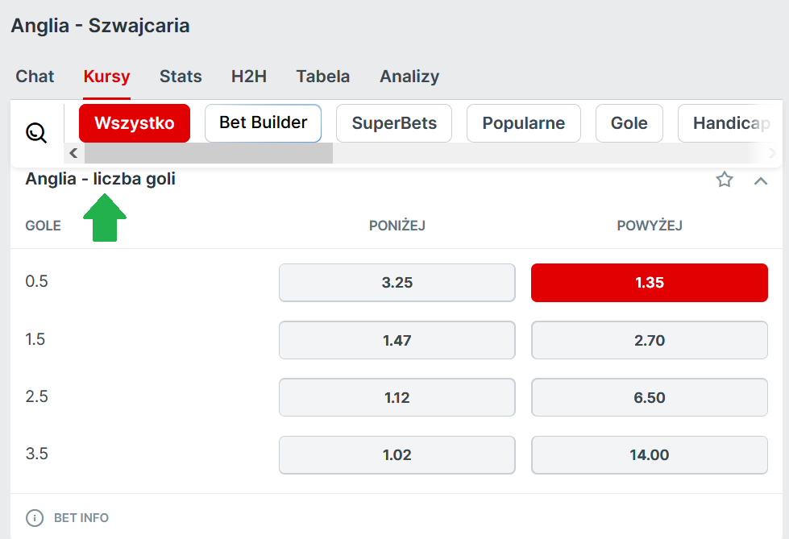Favorite the Anglia - liczba goli market with the star
Viewport: 789px width, 539px height.
[725, 180]
